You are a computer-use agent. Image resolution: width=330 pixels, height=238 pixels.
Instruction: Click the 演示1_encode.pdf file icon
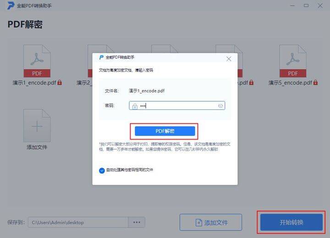tap(37, 61)
